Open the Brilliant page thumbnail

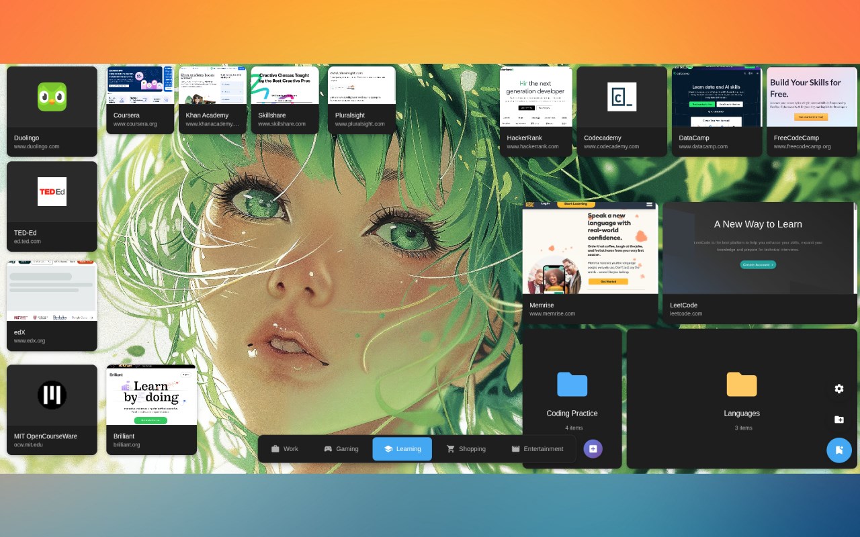151,395
